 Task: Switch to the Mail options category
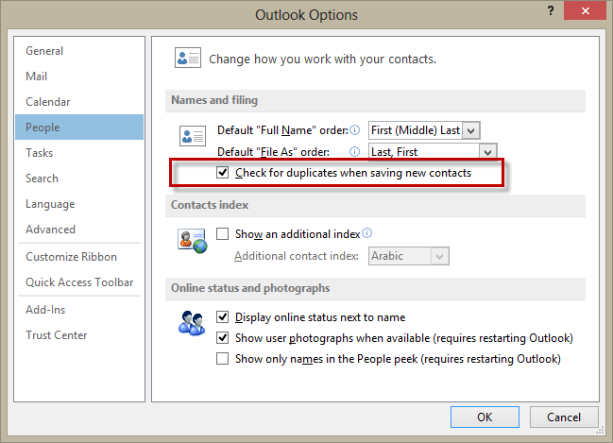(37, 77)
